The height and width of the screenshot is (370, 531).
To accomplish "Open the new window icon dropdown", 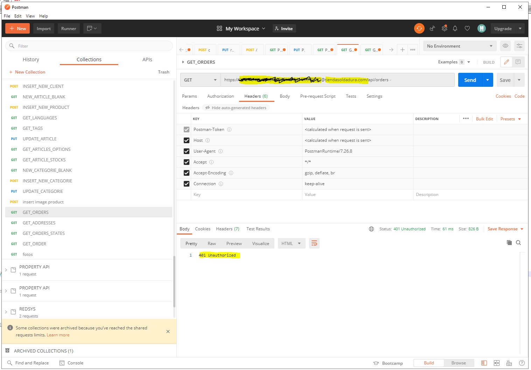I will click(92, 28).
